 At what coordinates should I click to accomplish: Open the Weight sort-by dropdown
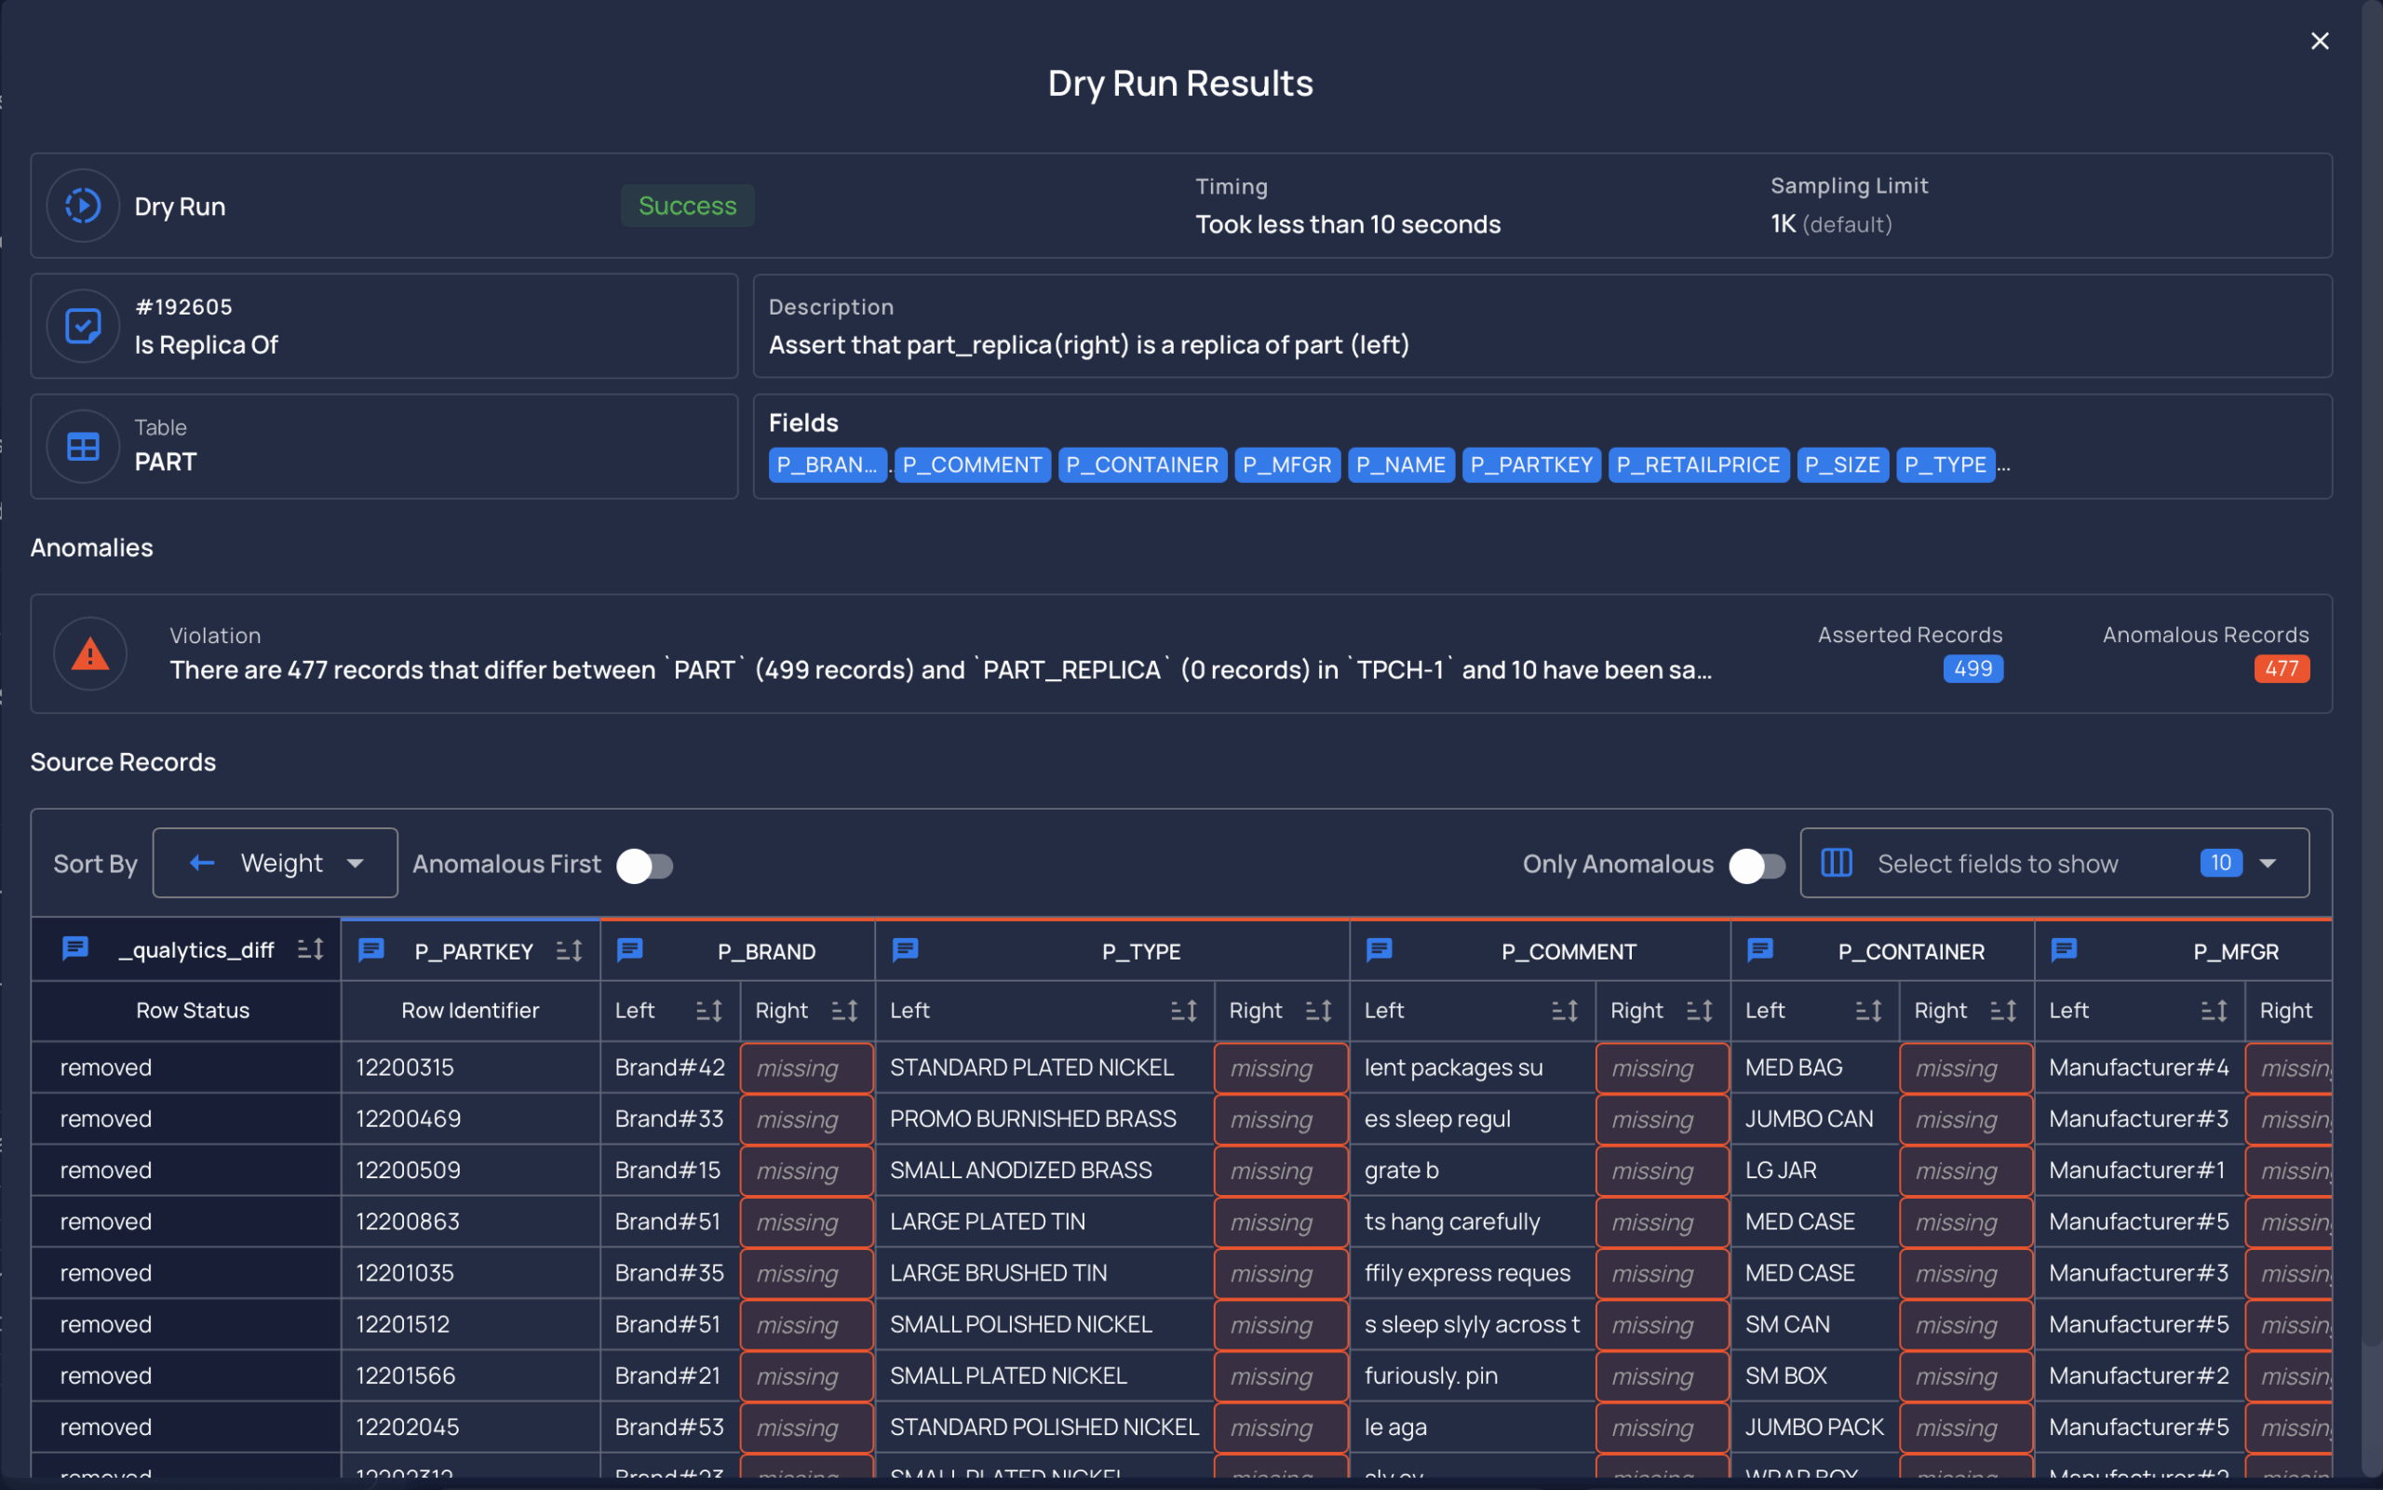coord(275,864)
